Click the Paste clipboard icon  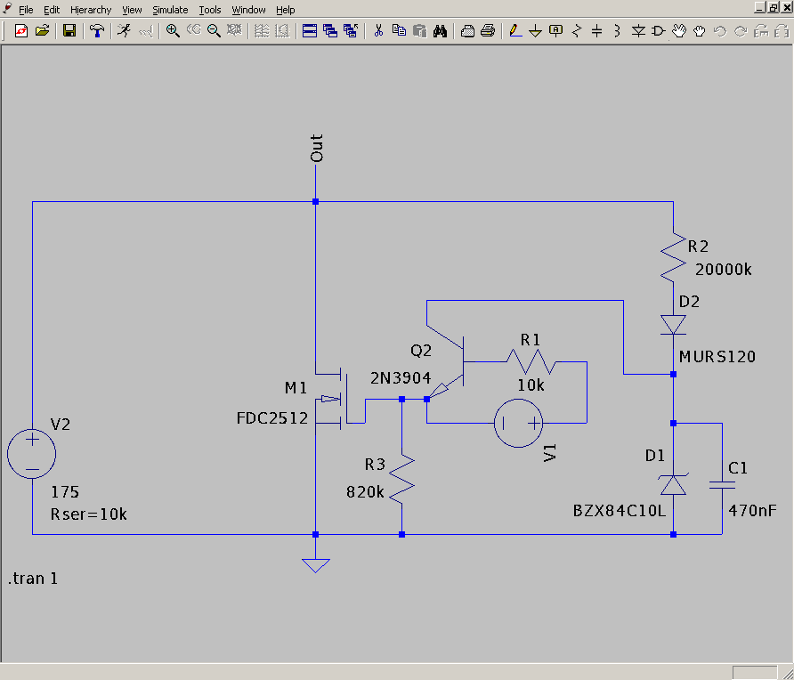[420, 31]
